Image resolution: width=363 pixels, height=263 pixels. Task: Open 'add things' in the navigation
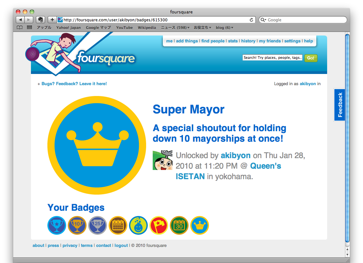click(x=187, y=41)
